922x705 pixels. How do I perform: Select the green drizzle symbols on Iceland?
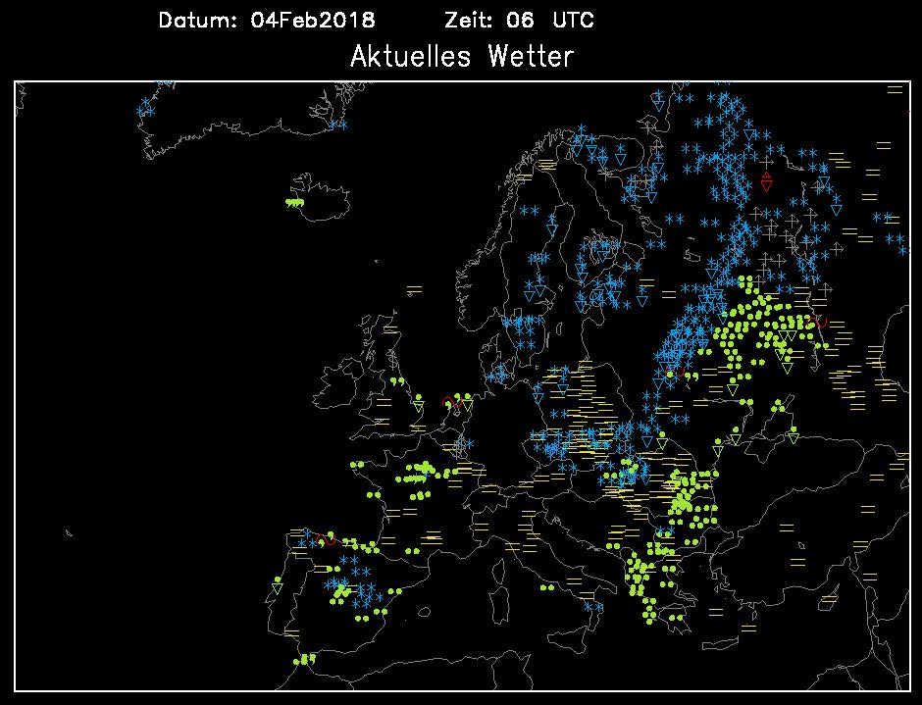tap(294, 202)
